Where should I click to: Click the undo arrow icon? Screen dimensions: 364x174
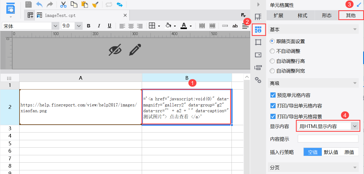pos(39,4)
